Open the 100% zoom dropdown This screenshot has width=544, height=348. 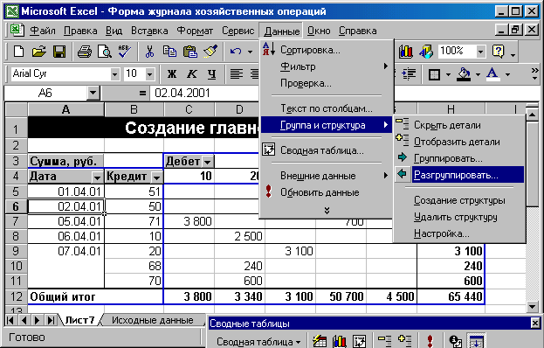pyautogui.click(x=480, y=52)
